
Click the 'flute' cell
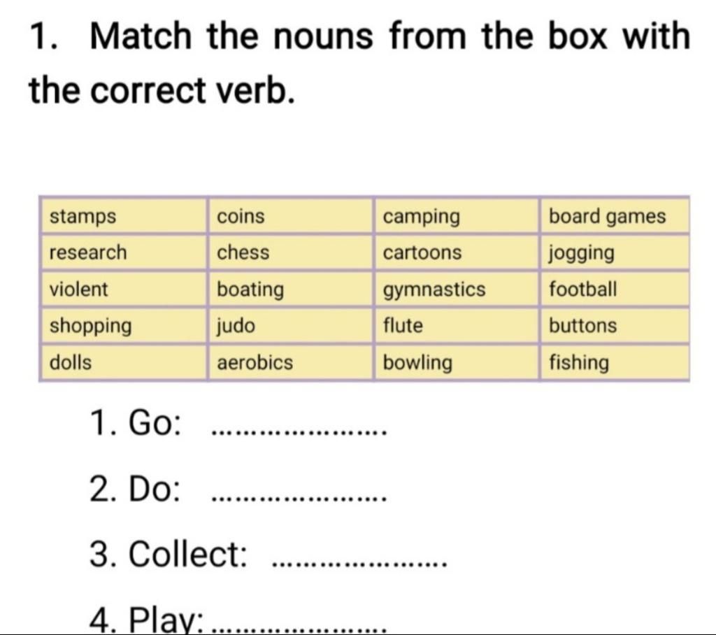click(457, 325)
